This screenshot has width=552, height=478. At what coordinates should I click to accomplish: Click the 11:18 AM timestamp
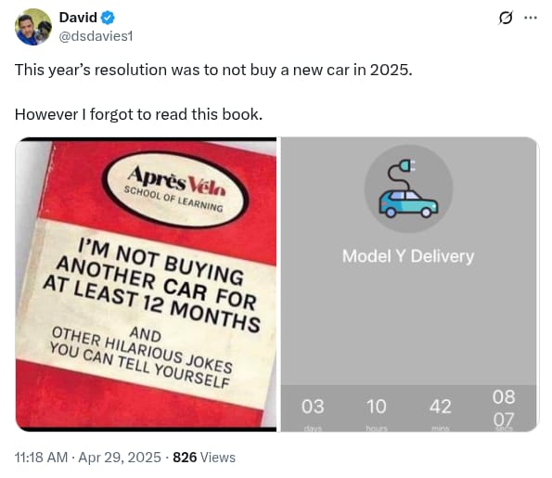41,458
